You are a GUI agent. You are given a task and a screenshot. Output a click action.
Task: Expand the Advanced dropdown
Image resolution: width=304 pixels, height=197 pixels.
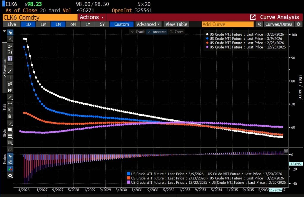coord(148,24)
